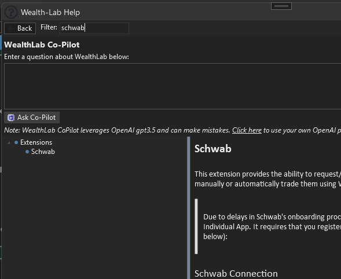Screen dimensions: 341x279
Task: Click the Schwab Connection section heading
Action: click(236, 274)
